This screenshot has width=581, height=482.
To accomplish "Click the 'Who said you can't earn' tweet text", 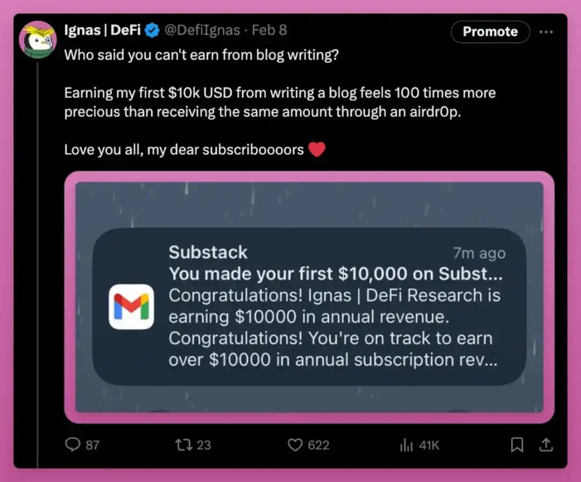I will click(201, 55).
